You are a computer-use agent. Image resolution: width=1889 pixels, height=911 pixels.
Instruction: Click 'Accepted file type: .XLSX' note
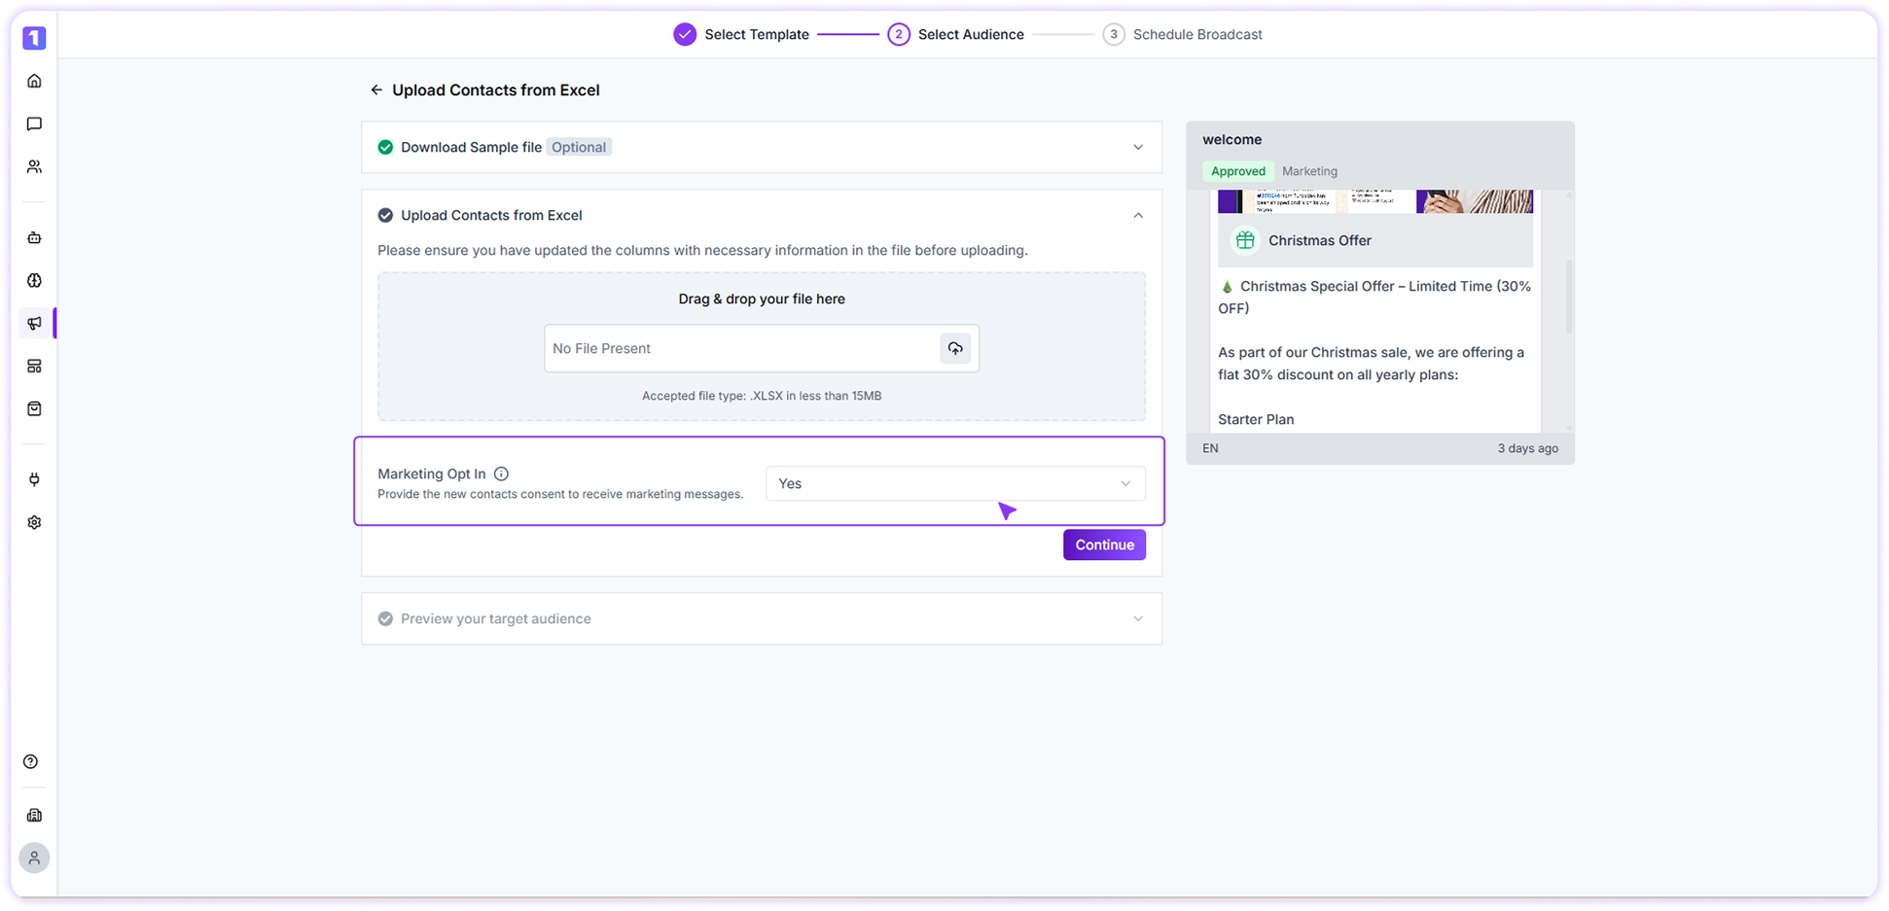point(762,396)
